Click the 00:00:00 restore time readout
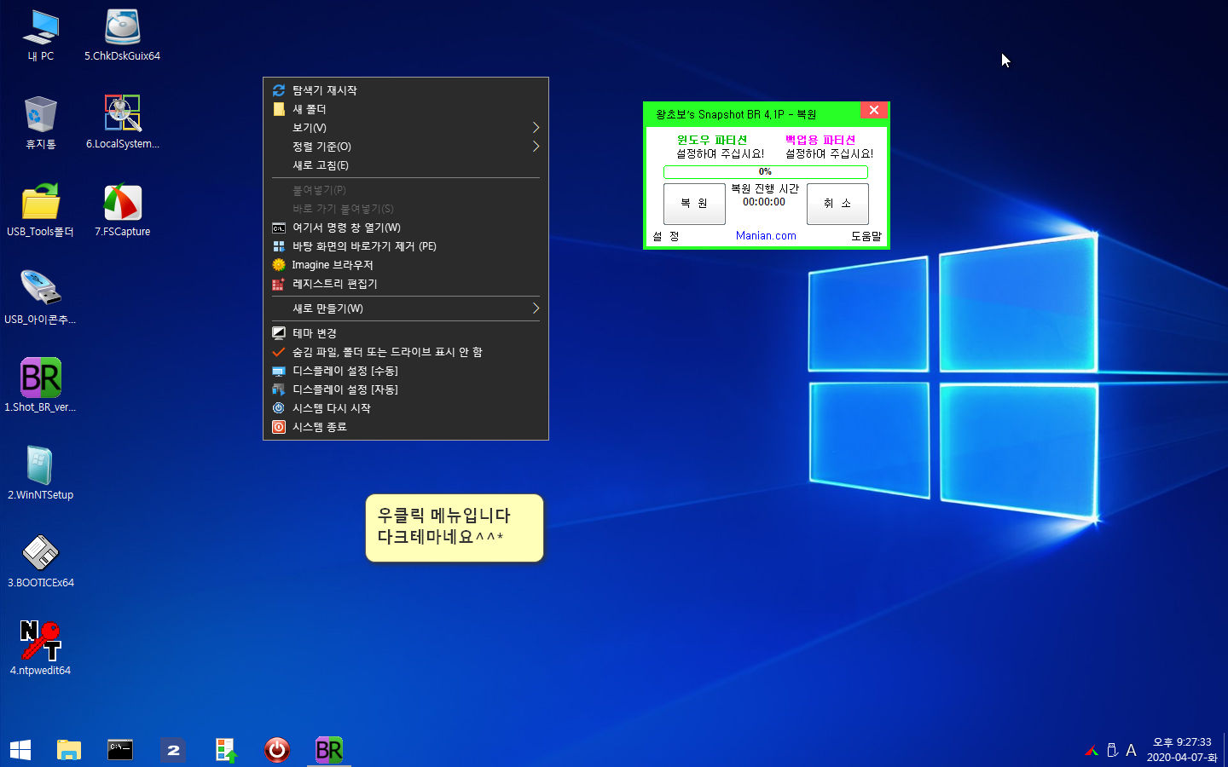This screenshot has width=1228, height=767. pyautogui.click(x=764, y=202)
